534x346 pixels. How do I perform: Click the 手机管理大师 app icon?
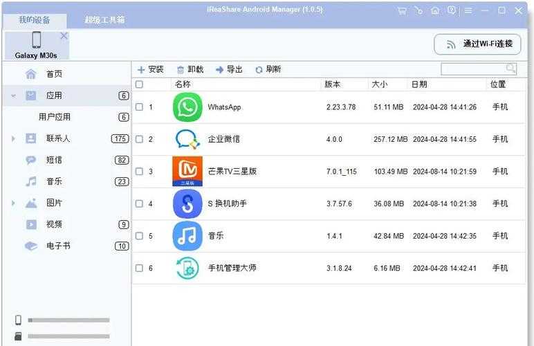point(187,268)
